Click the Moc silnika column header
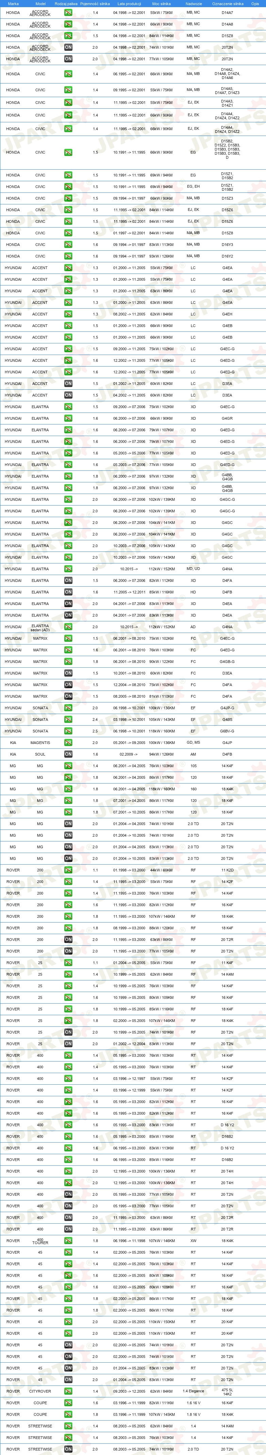 [x=161, y=3]
